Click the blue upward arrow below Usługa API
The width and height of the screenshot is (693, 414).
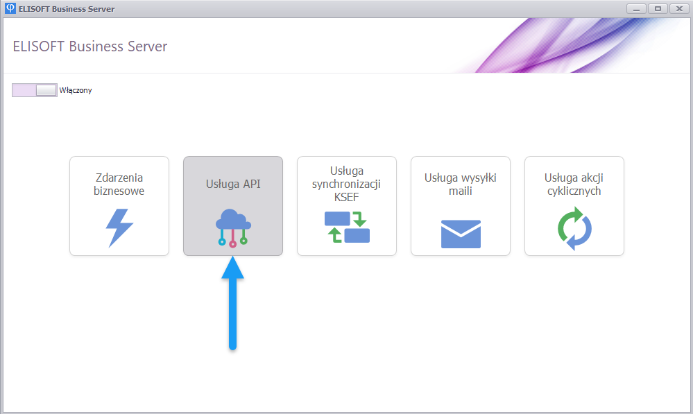233,304
